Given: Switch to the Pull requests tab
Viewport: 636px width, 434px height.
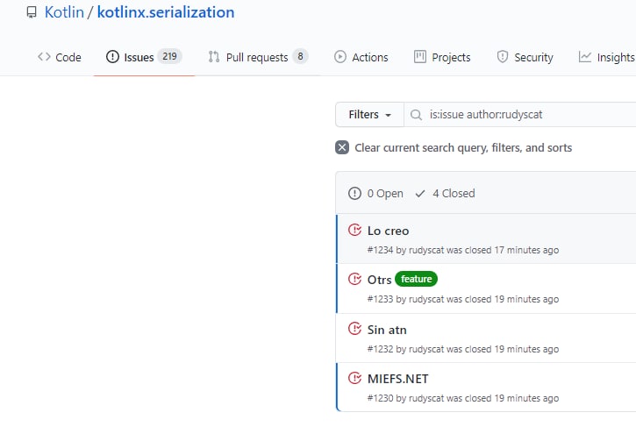Looking at the screenshot, I should (258, 57).
